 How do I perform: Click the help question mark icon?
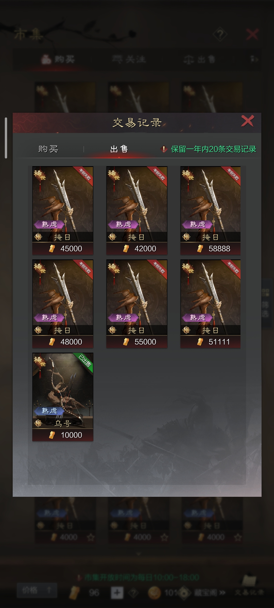220,34
